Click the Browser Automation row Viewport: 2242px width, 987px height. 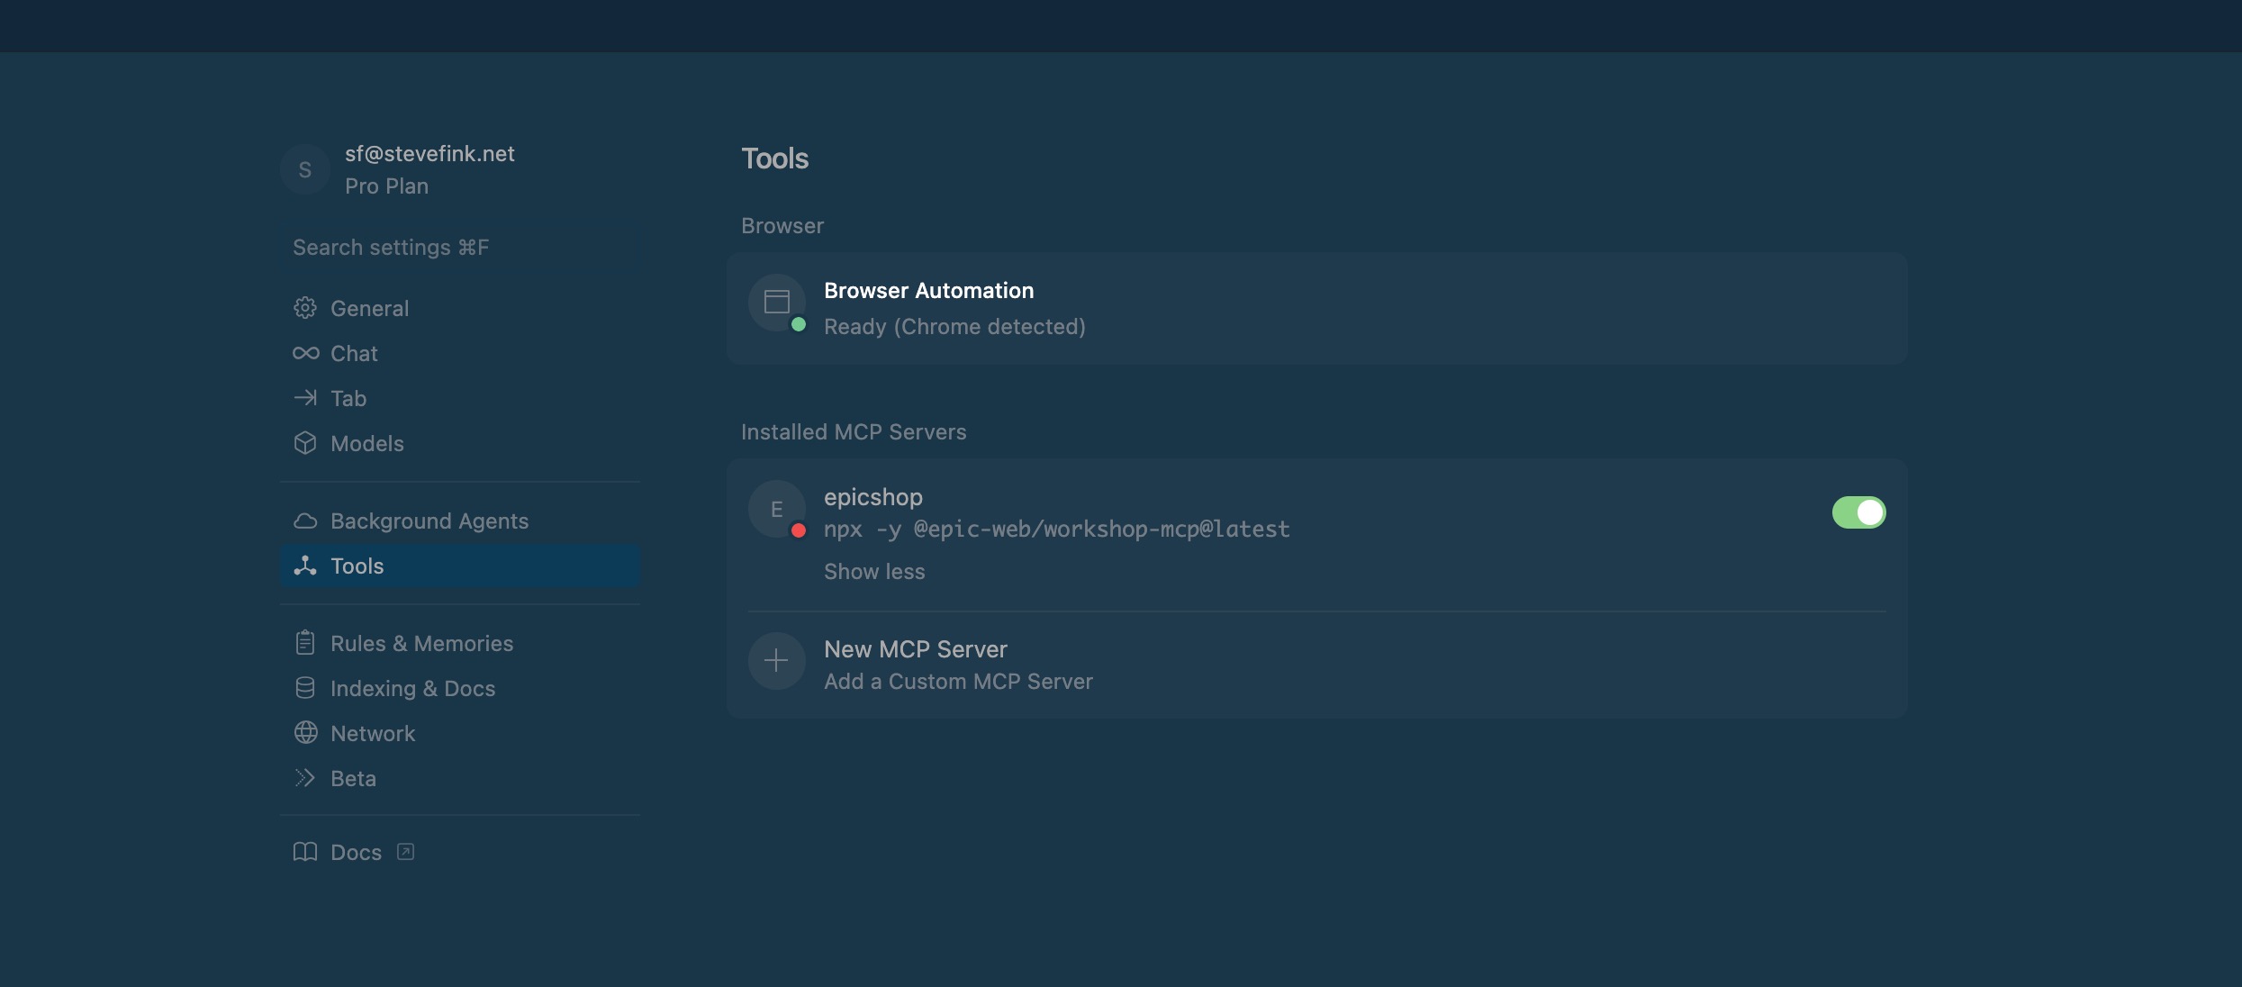[x=1315, y=308]
